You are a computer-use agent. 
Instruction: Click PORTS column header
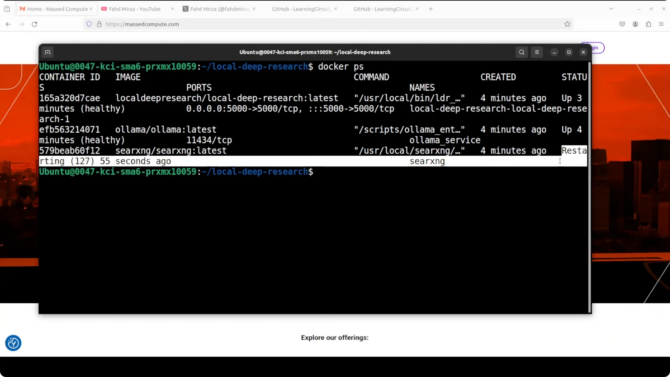[199, 88]
